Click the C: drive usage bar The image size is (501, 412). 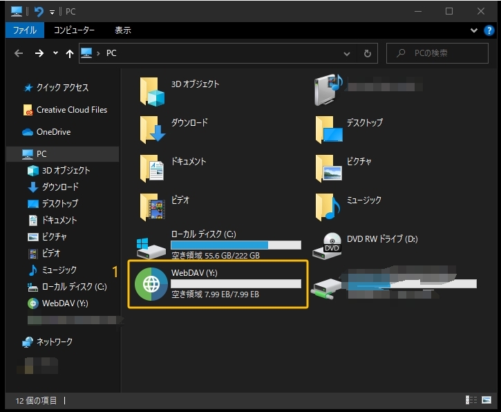236,245
